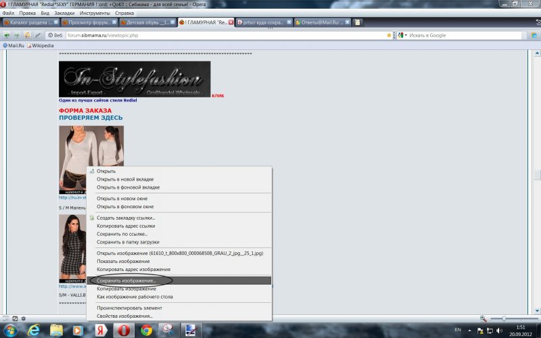Choose 'Копировать адрес изображения'
541x338 pixels.
[x=179, y=269]
